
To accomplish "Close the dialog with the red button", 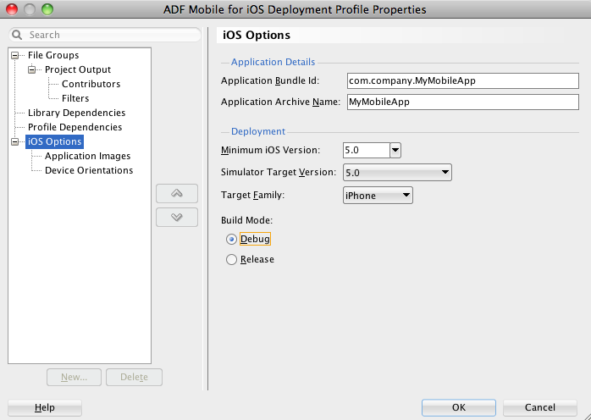I will [x=12, y=9].
